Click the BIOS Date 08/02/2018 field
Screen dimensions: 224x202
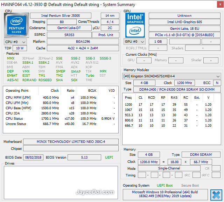pyautogui.click(x=33, y=158)
